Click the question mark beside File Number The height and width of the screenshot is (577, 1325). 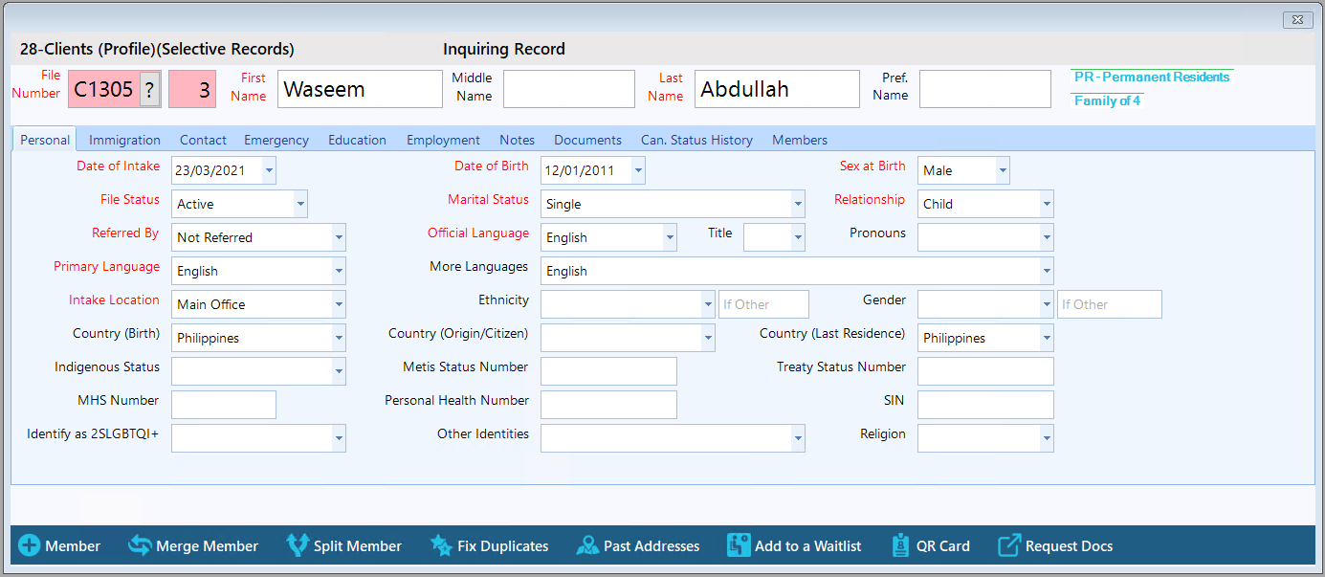(x=150, y=90)
